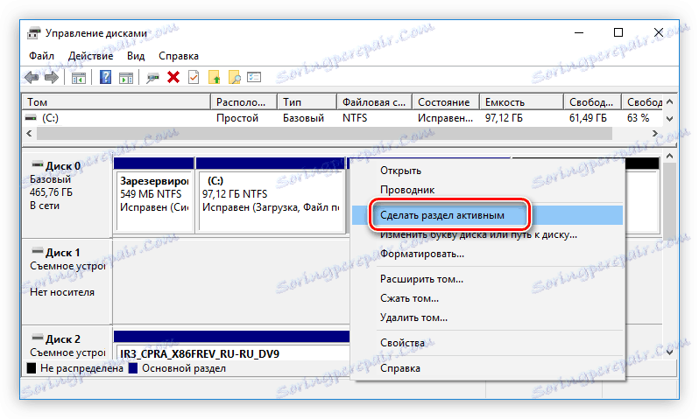Select the Диск 0 label panel
699x419 pixels.
[x=67, y=195]
